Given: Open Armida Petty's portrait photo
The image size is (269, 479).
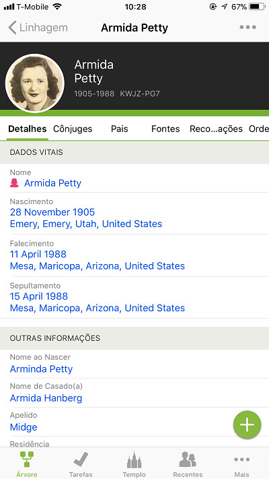Looking at the screenshot, I should point(35,84).
